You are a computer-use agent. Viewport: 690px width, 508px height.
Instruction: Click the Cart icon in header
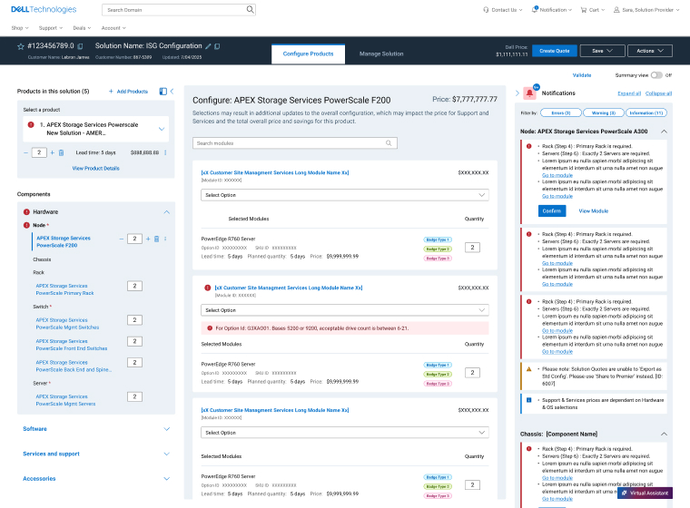584,10
